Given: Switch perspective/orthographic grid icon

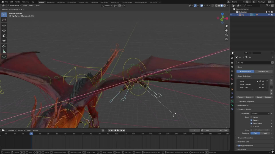Looking at the screenshot, I should click(x=226, y=39).
